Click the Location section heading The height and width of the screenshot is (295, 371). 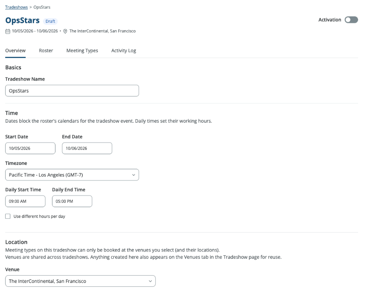[16, 242]
